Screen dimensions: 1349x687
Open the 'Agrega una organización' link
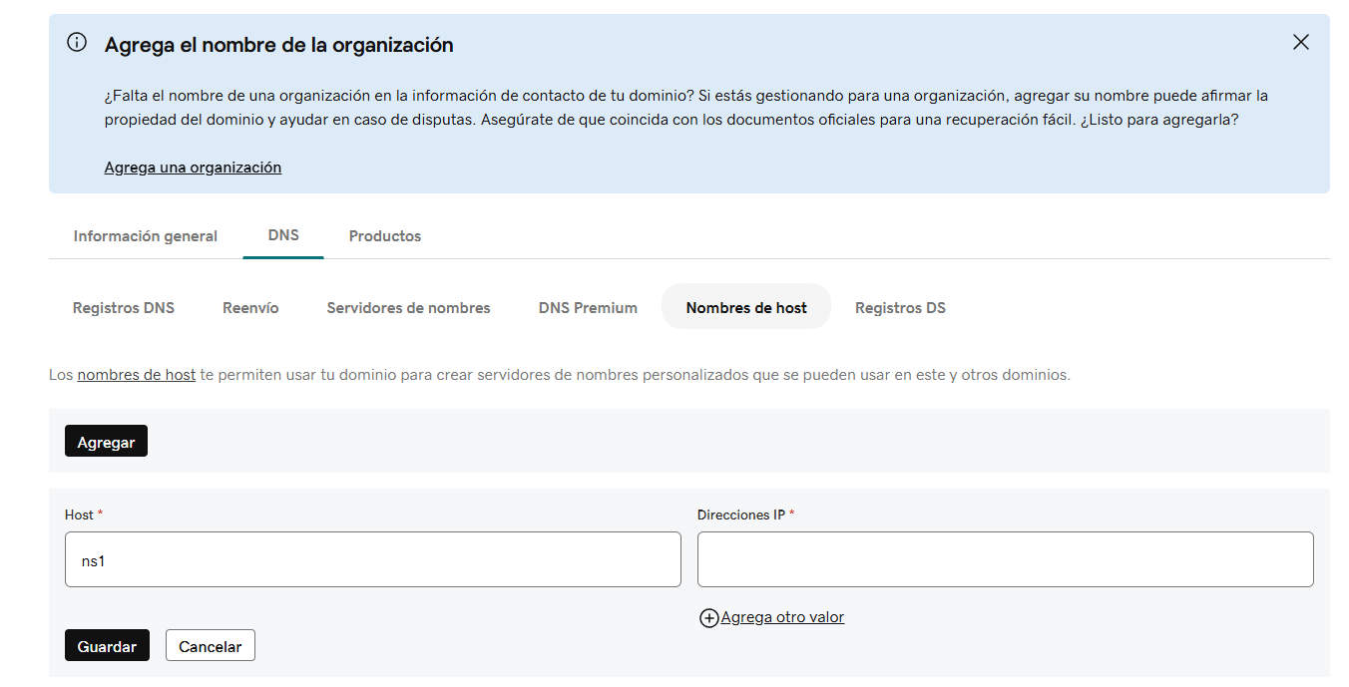193,168
